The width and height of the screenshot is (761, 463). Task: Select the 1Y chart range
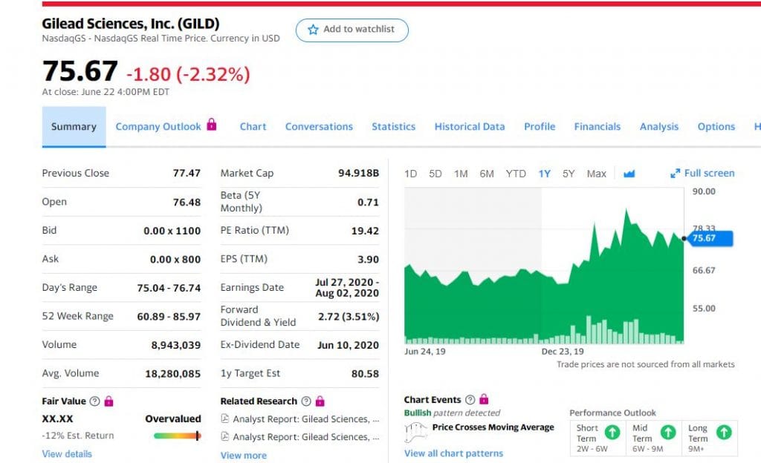coord(545,174)
